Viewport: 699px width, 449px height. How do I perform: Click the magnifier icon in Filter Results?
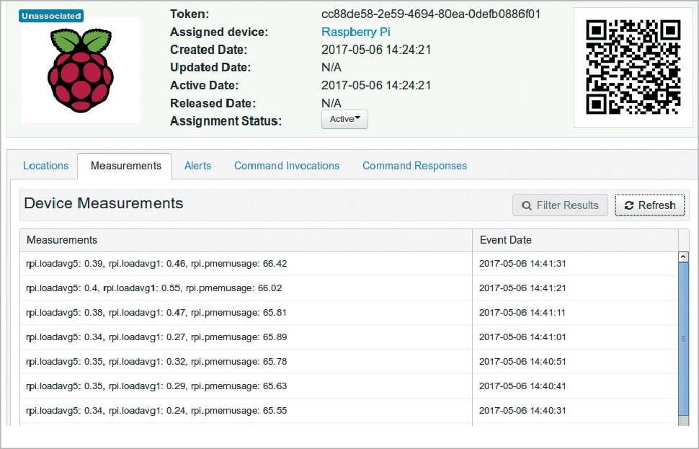[x=527, y=205]
